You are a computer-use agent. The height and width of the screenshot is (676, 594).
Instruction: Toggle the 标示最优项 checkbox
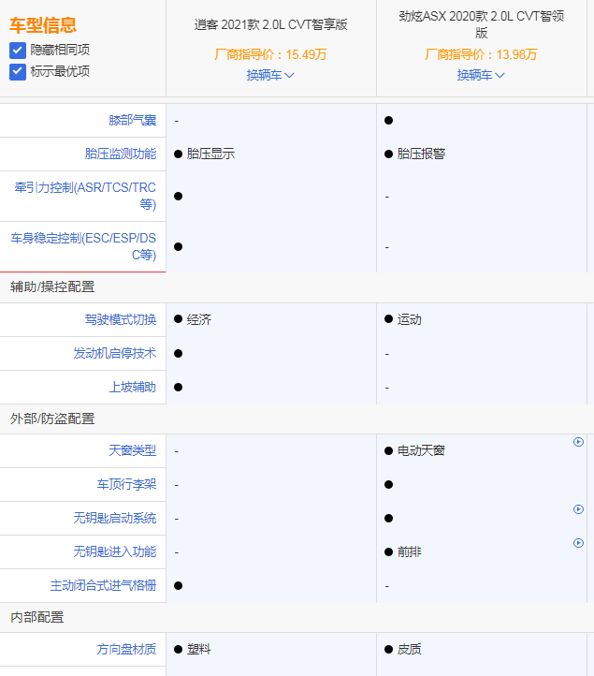click(18, 71)
